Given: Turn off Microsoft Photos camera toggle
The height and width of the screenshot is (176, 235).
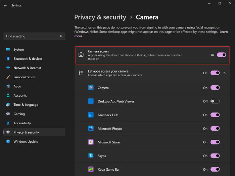Looking at the screenshot, I should pyautogui.click(x=215, y=129).
